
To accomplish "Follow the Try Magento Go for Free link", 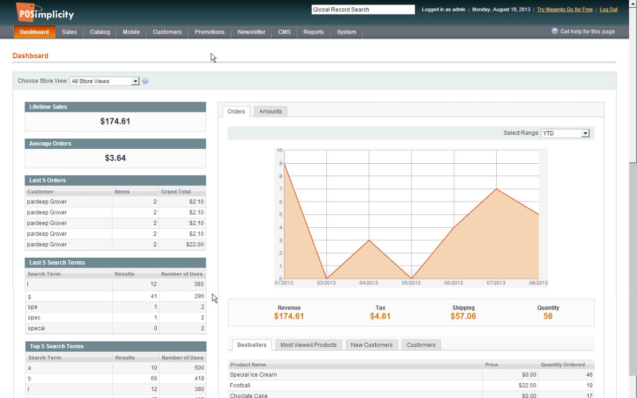I will [564, 9].
